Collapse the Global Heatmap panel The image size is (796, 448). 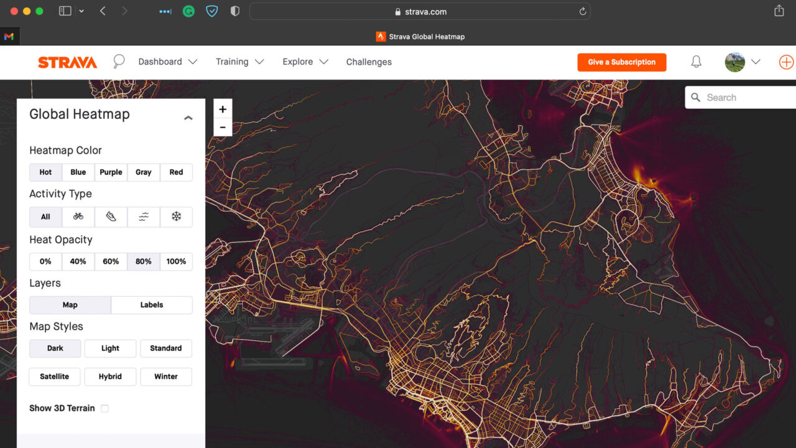(188, 117)
